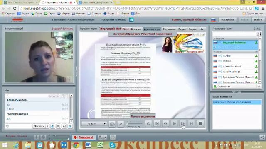The width and height of the screenshot is (266, 149).
Task: Click the Russian flag language icon in header
Action: pyautogui.click(x=213, y=20)
